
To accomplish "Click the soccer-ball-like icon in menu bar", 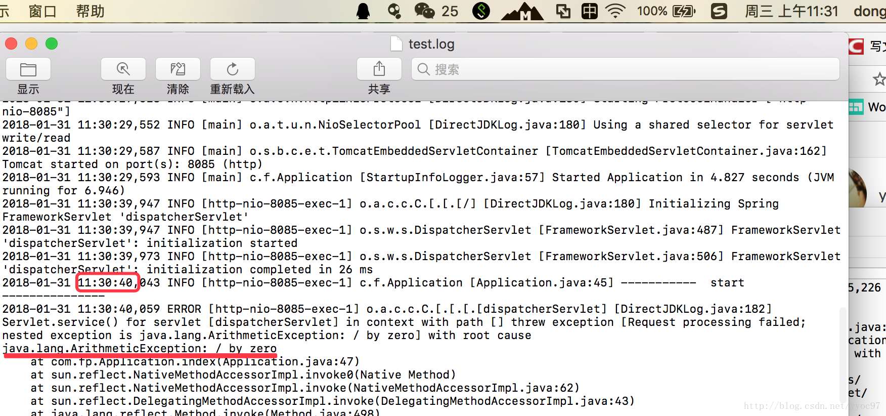I will 394,11.
